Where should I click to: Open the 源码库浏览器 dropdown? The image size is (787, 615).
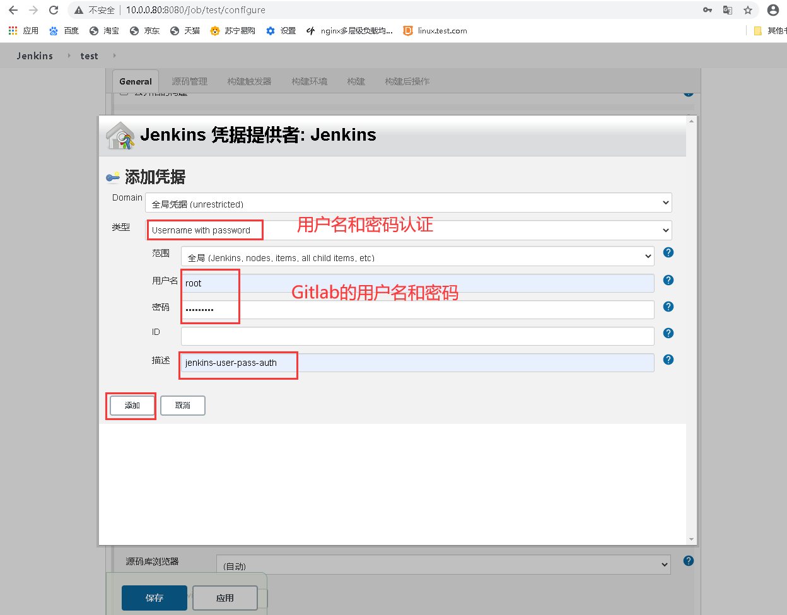(443, 565)
